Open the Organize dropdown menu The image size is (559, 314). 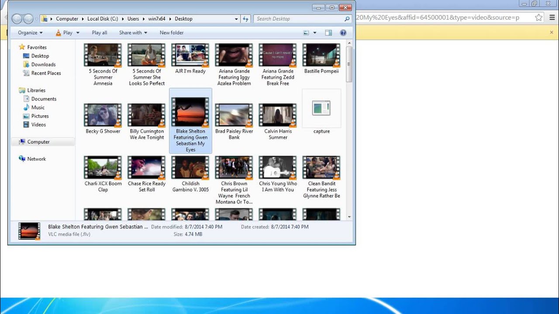[x=30, y=33]
